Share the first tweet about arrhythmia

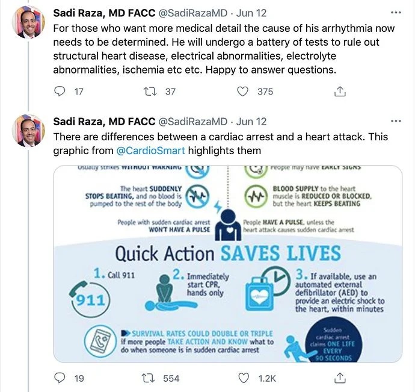pyautogui.click(x=339, y=91)
